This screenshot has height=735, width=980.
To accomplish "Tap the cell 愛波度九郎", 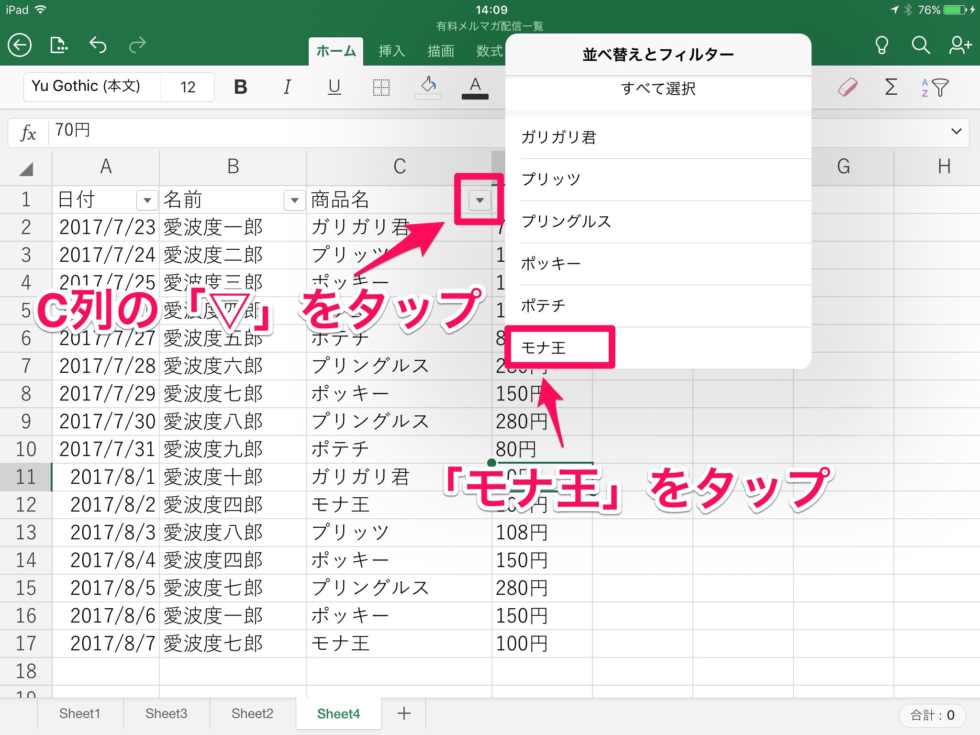I will pyautogui.click(x=233, y=449).
